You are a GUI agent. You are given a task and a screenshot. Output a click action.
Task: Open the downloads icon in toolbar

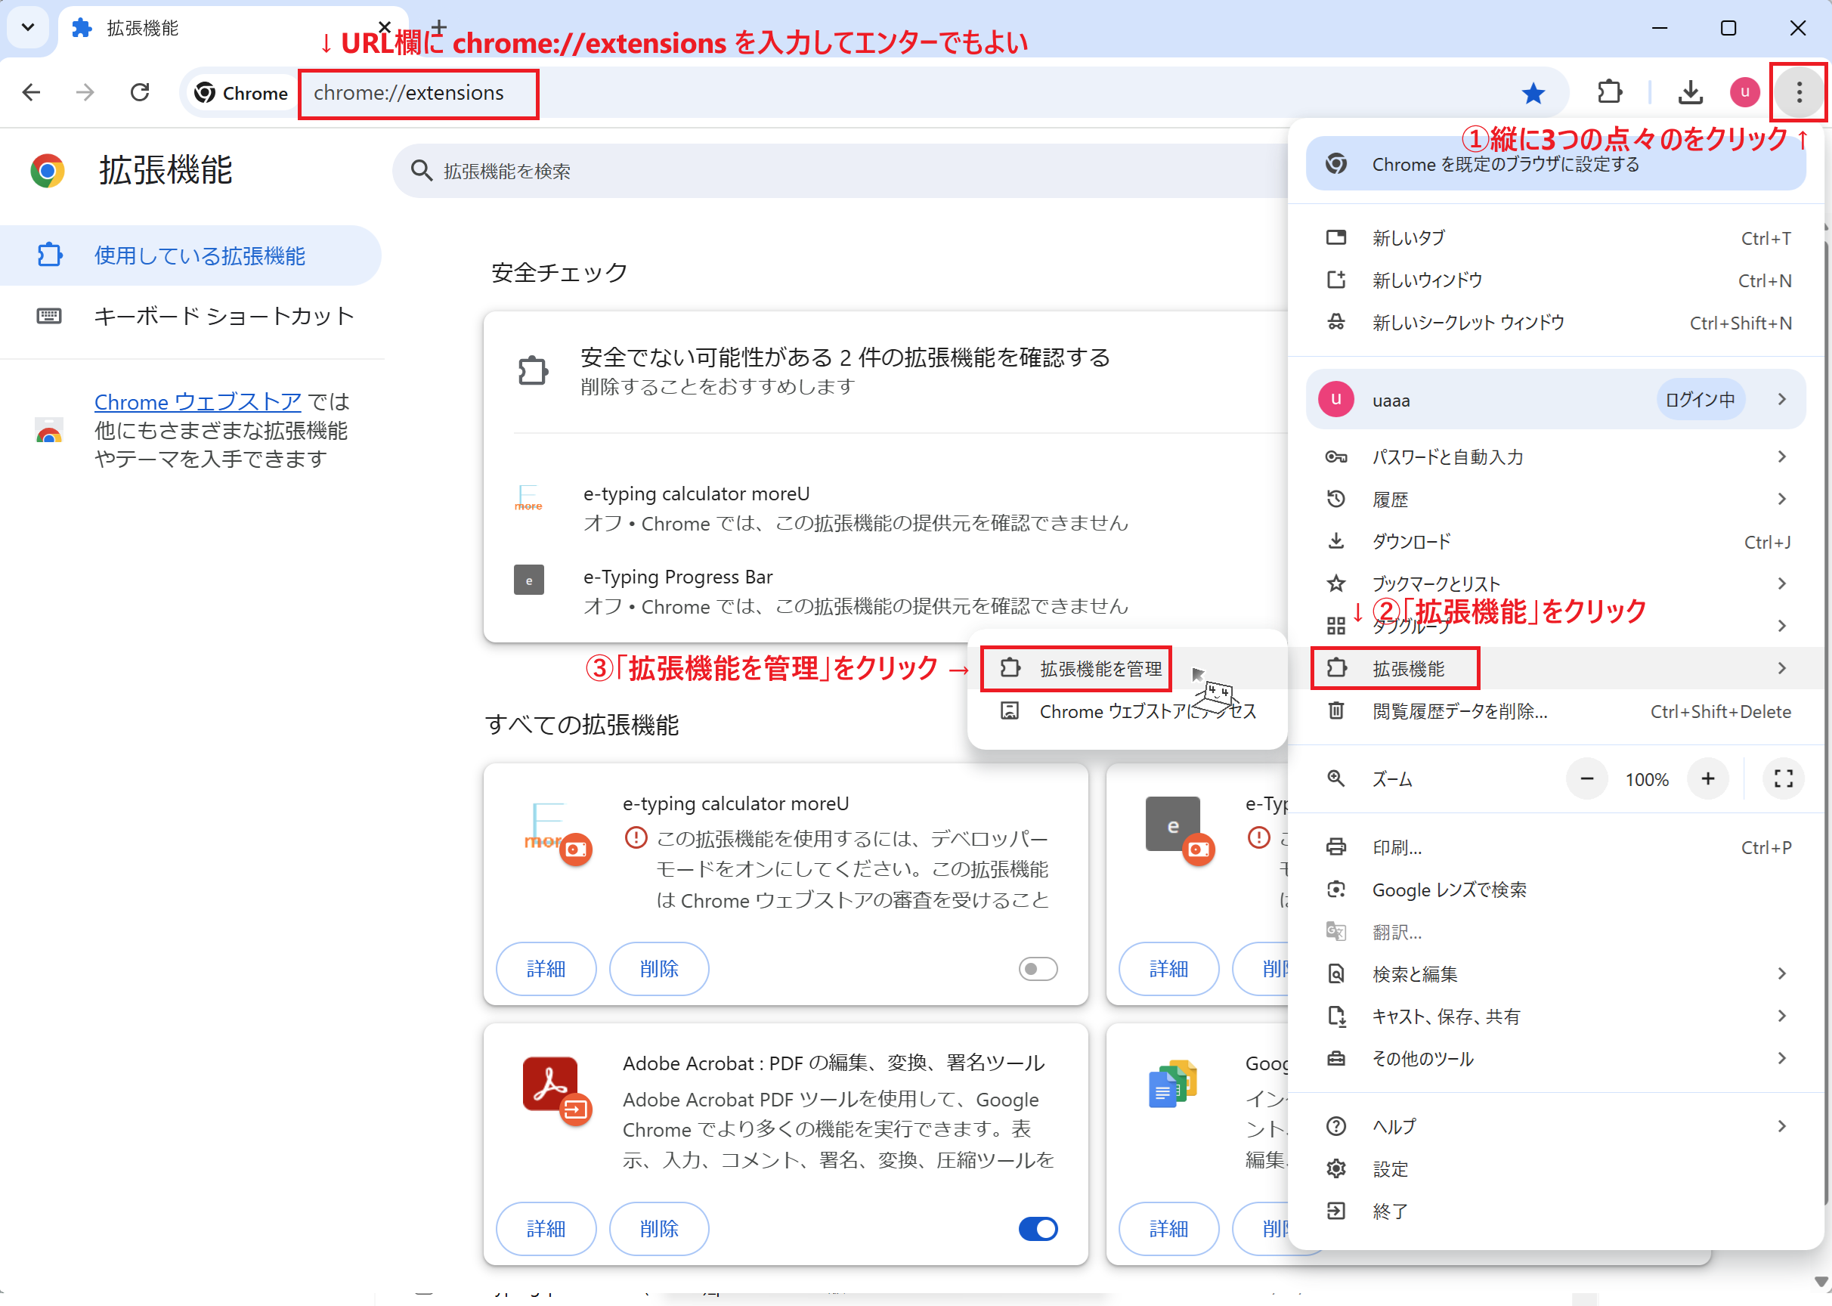pos(1691,93)
